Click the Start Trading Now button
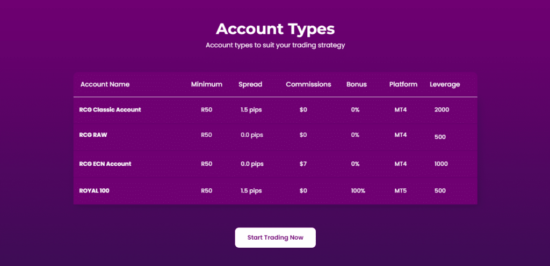The height and width of the screenshot is (266, 550). [x=276, y=238]
